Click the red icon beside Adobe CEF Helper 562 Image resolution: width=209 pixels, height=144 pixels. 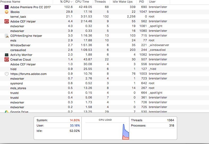(x=7, y=21)
